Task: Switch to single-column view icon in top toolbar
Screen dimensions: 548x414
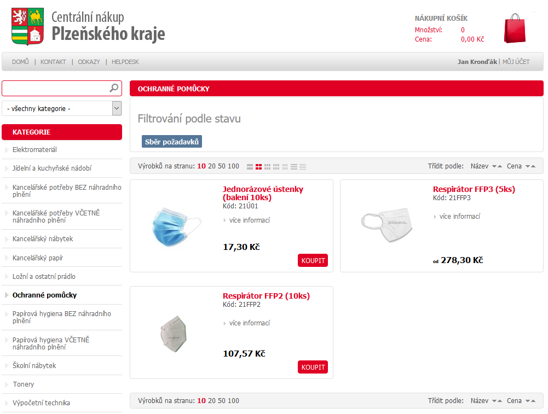Action: [250, 167]
